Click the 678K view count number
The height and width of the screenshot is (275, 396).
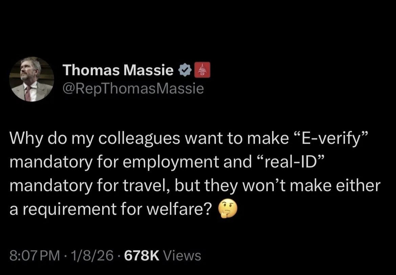(x=141, y=255)
